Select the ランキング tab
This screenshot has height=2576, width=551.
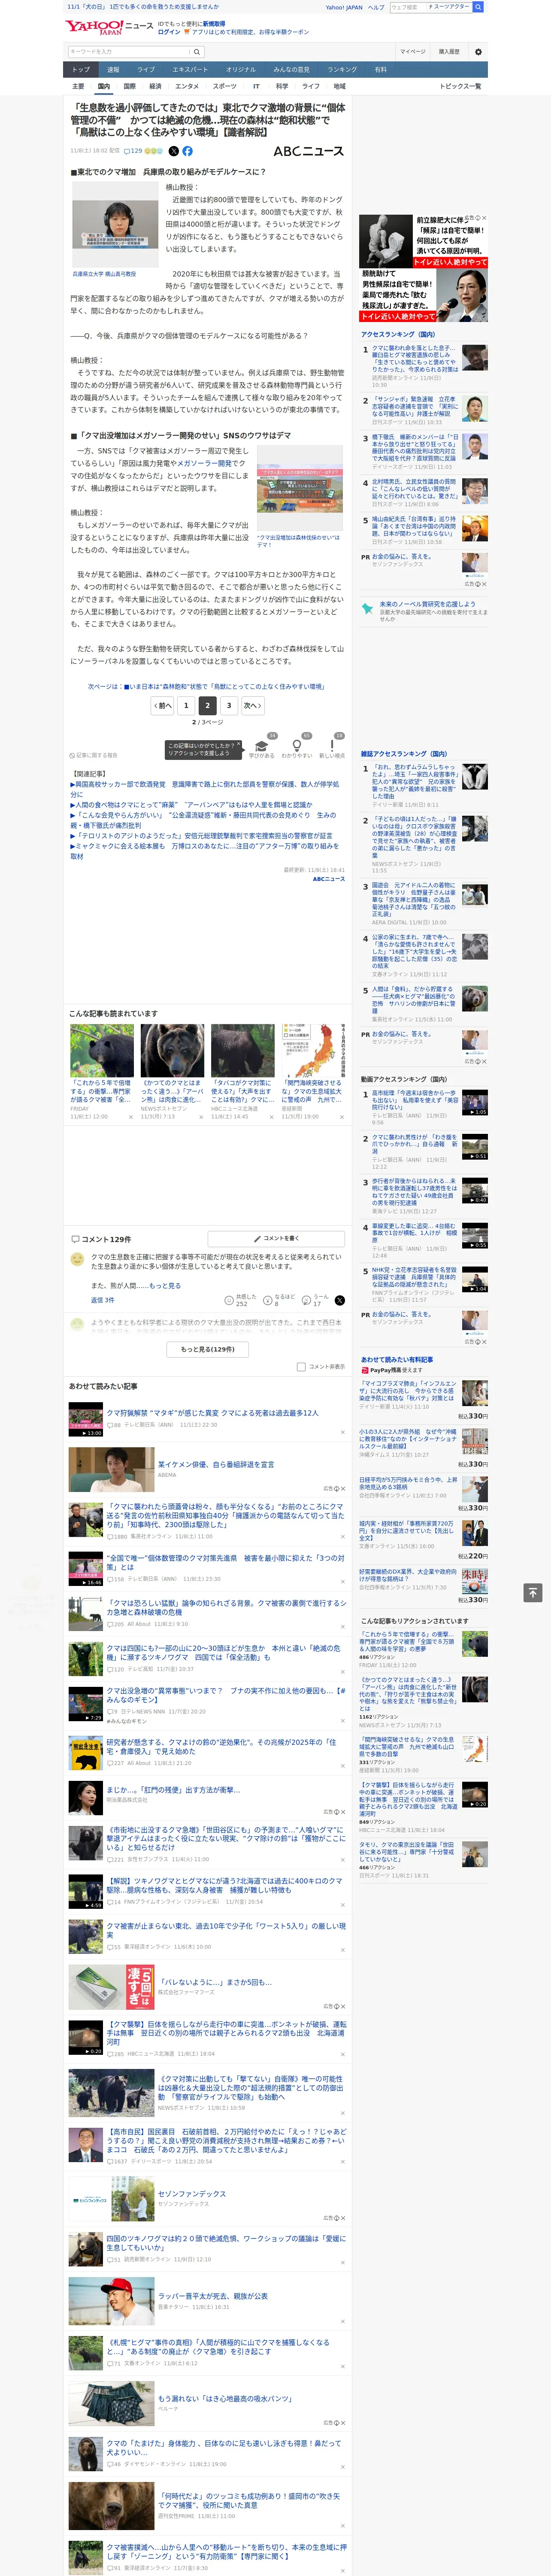coord(342,70)
